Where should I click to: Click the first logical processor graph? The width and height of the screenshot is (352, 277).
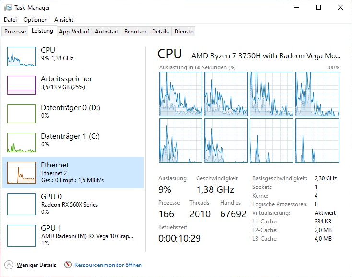[180, 94]
